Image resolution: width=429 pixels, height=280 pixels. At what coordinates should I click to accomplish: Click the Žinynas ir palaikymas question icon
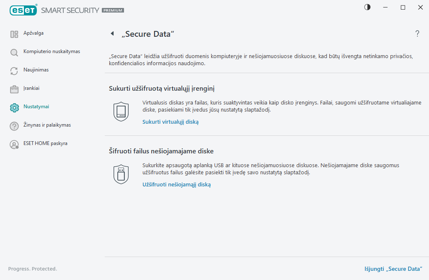(14, 125)
